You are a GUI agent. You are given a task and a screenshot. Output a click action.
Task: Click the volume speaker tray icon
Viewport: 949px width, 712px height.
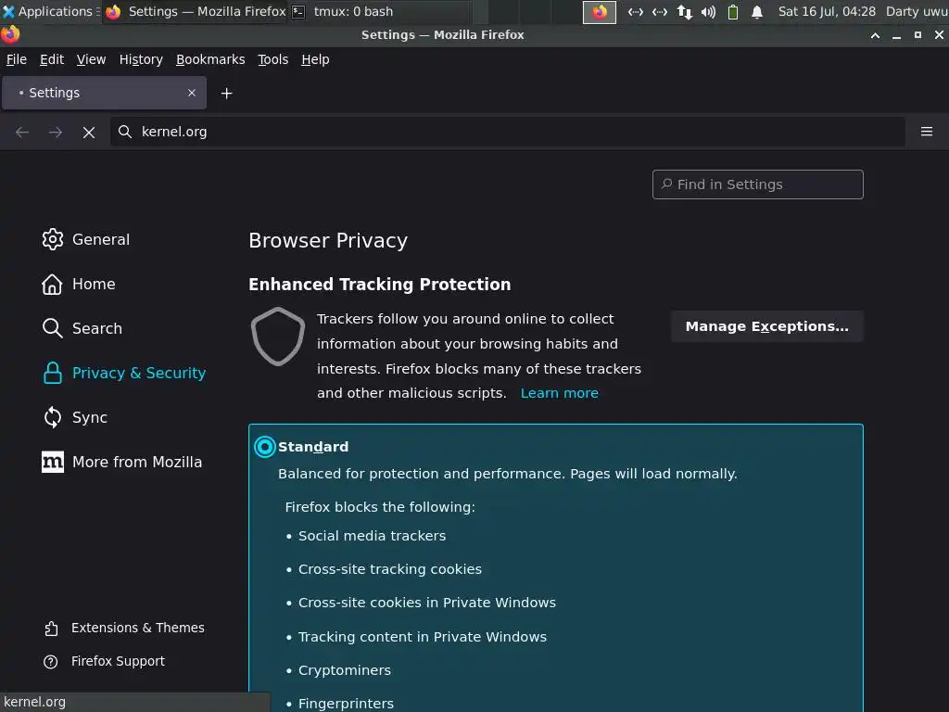(708, 11)
